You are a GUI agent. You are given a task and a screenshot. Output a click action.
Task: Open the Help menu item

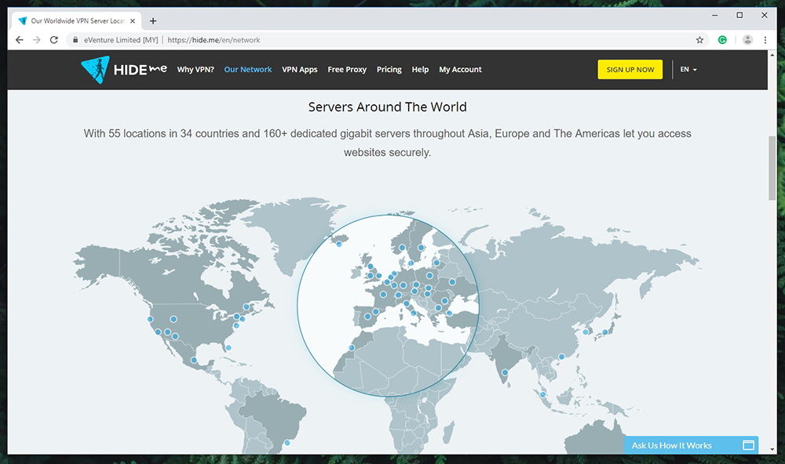[x=420, y=70]
